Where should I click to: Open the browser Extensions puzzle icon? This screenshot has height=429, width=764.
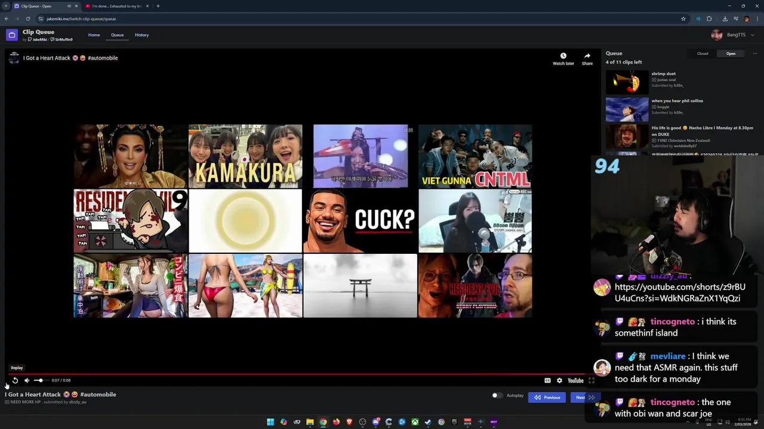pos(709,18)
